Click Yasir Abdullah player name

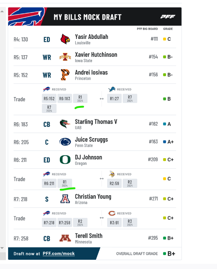(x=92, y=37)
